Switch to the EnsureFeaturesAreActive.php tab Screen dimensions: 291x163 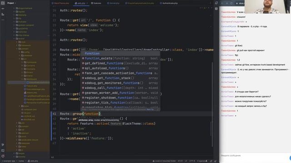(140, 3)
